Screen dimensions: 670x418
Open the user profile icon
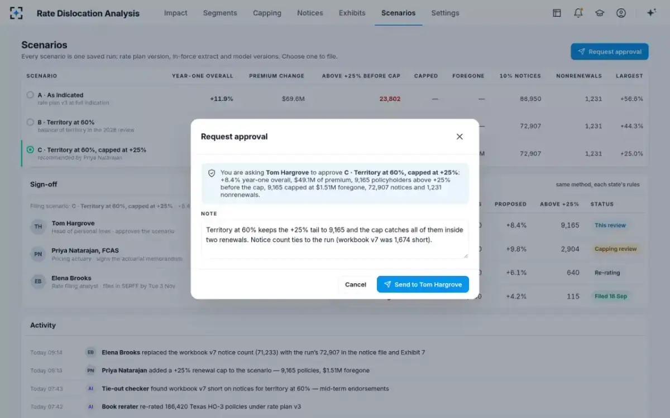pos(621,13)
